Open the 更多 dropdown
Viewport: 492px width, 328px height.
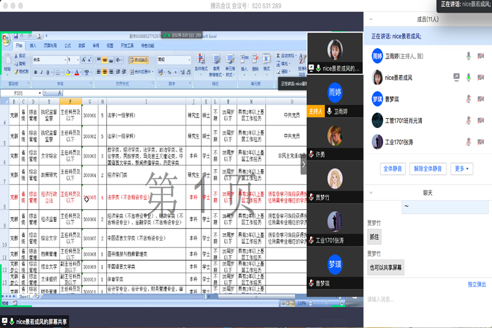462,169
